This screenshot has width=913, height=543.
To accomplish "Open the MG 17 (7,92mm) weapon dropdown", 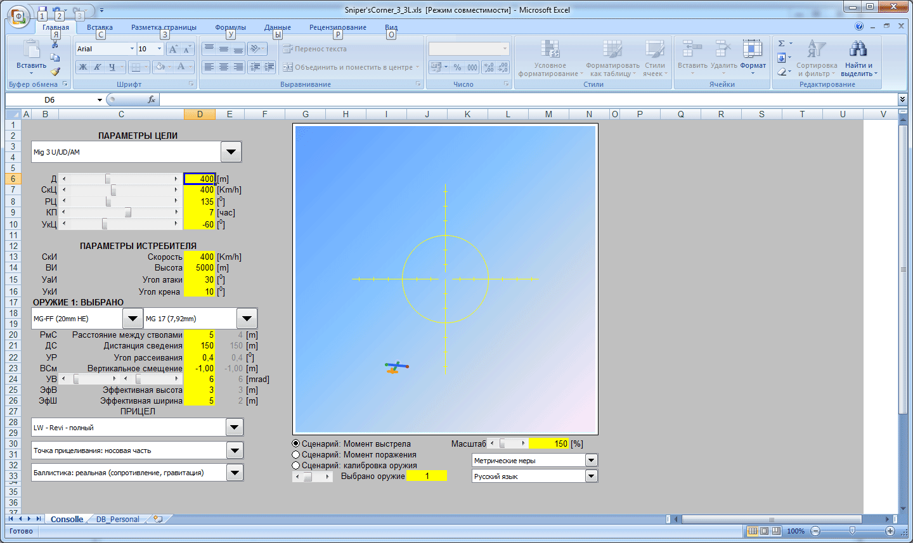I will coord(247,319).
